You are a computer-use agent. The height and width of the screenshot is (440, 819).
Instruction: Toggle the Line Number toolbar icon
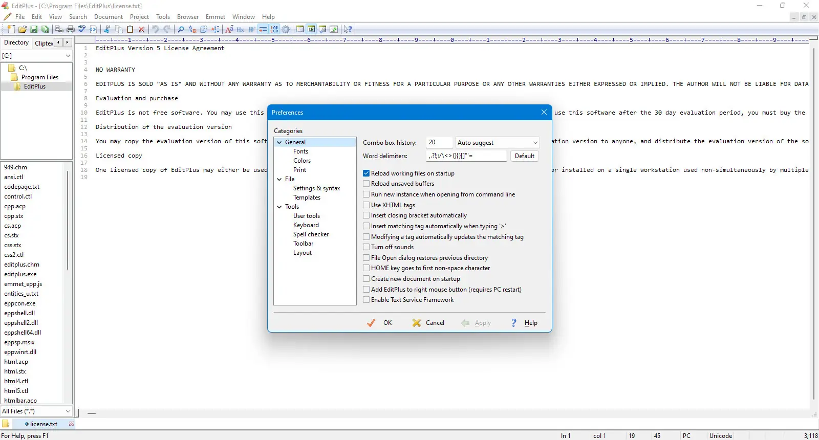click(274, 29)
